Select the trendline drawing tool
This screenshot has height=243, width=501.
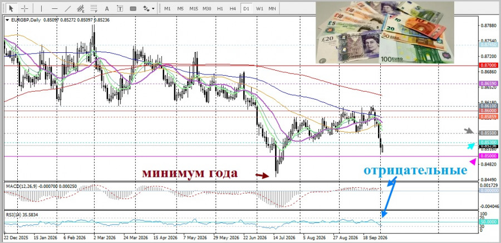tap(68, 9)
